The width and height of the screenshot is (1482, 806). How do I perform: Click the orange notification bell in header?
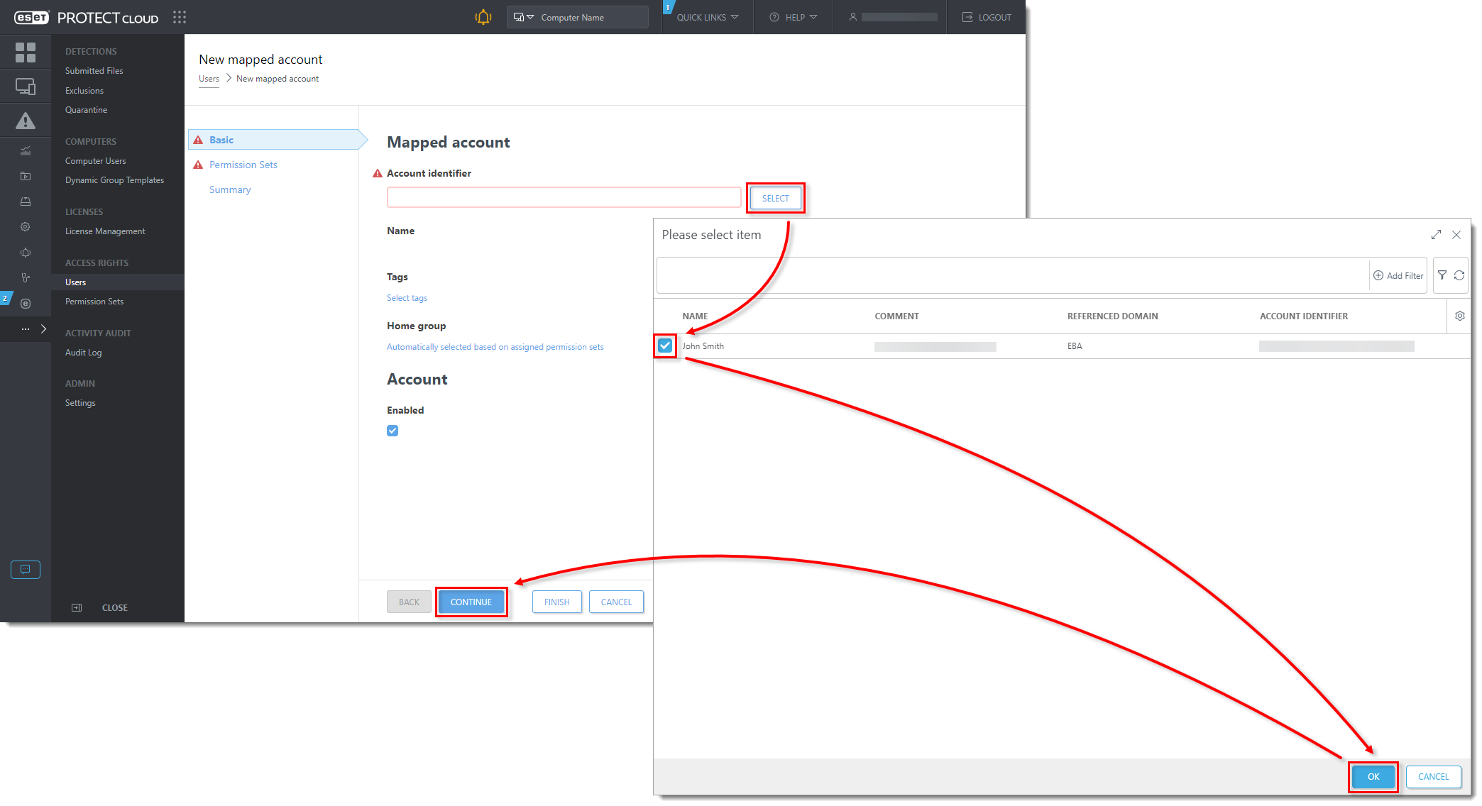(483, 17)
